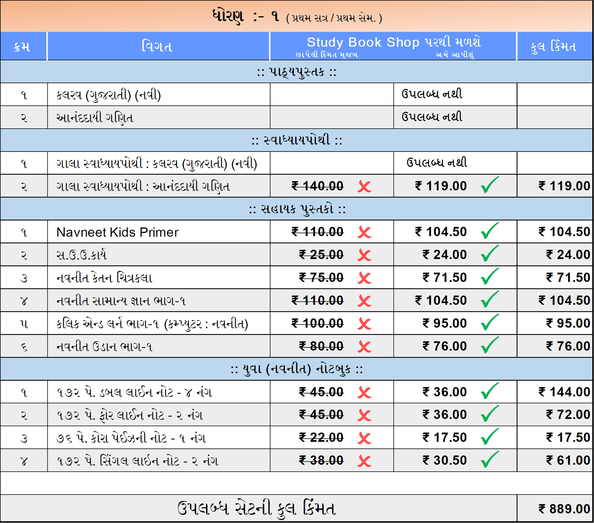Click green checkmark beside ₹95.00 price
Image resolution: width=594 pixels, height=523 pixels.
490,323
